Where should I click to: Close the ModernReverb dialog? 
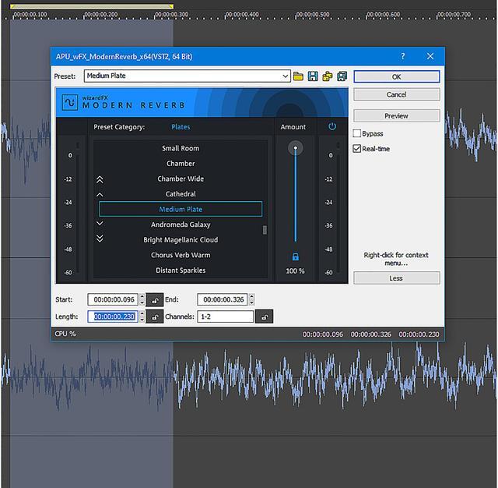[x=430, y=56]
